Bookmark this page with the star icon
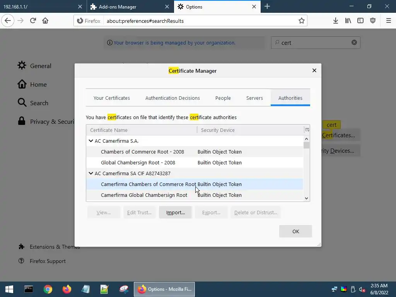This screenshot has height=297, width=396. click(x=301, y=21)
